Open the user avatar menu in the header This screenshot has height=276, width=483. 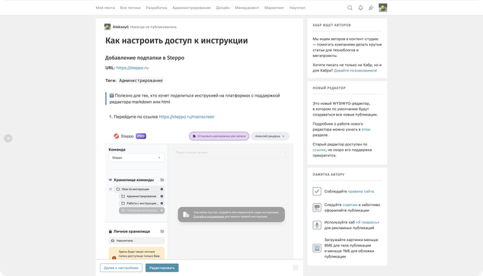[x=383, y=8]
